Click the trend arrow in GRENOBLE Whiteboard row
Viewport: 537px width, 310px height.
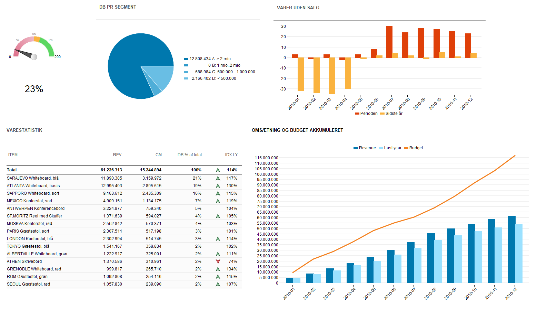[218, 269]
